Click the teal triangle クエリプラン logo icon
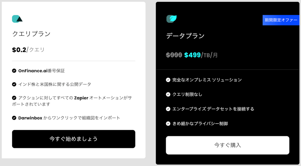Viewport: 301px width, 166px height. (x=17, y=19)
